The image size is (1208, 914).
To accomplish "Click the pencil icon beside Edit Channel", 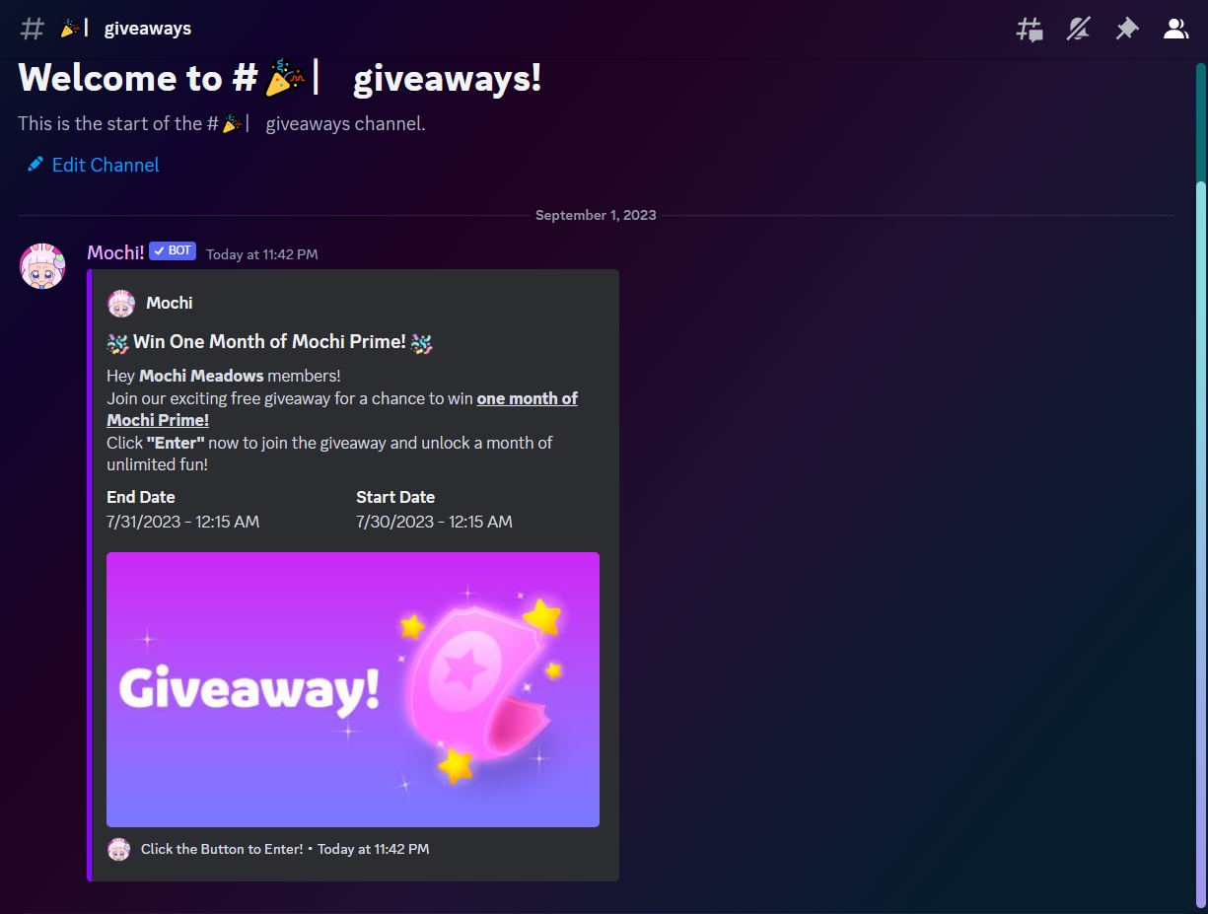I will pos(36,165).
